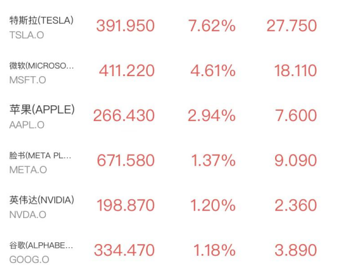
Task: Click Microsoft's 4.61% change percentage
Action: coord(213,71)
